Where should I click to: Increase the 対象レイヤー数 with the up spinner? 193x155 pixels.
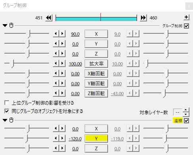coord(186,110)
